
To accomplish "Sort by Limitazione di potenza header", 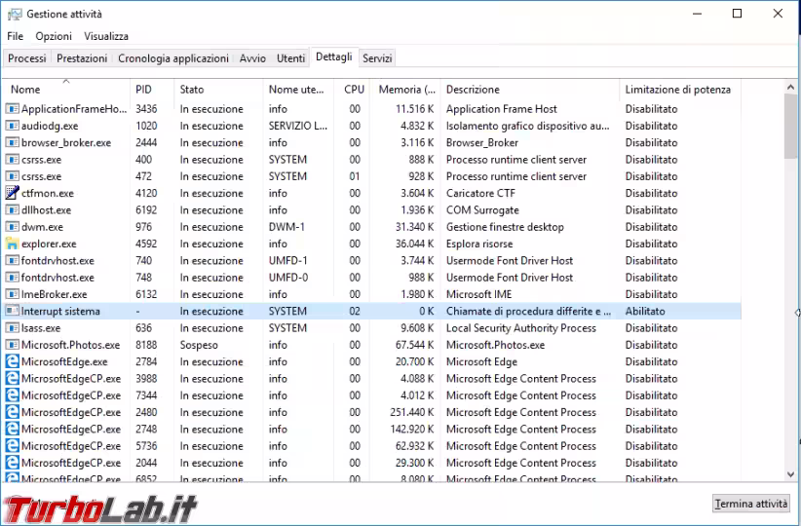I will 680,90.
